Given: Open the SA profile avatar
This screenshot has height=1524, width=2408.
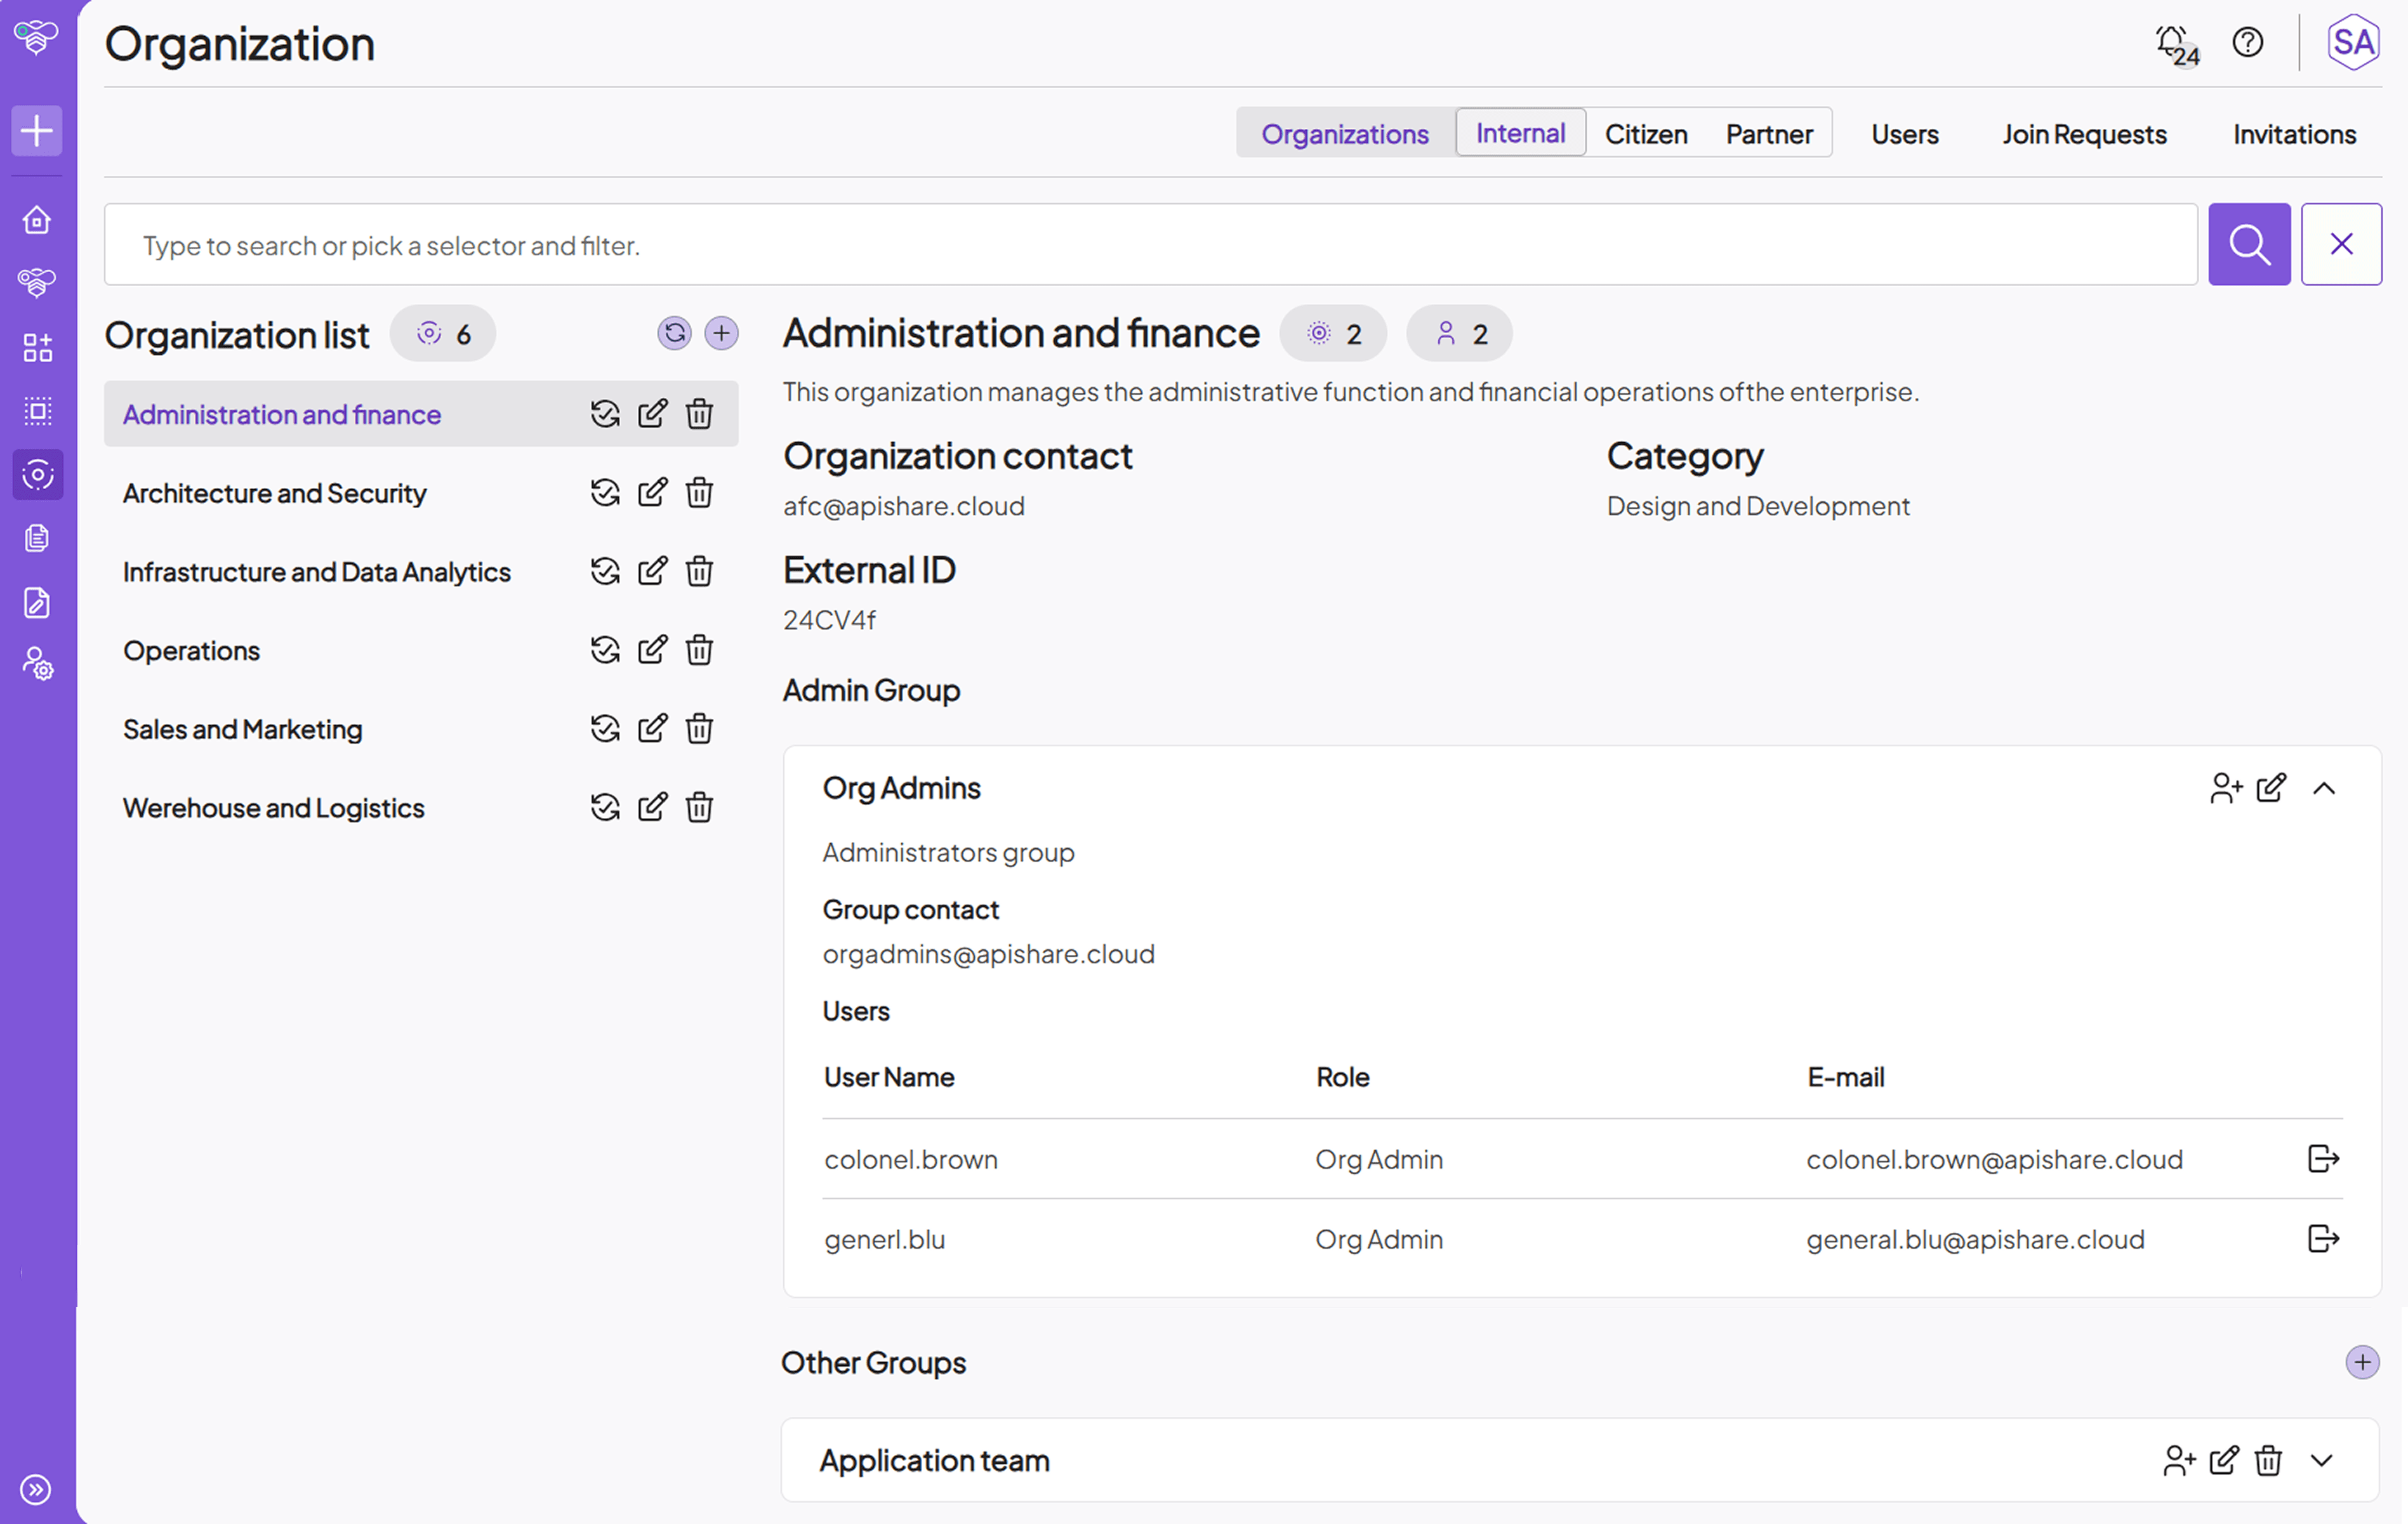Looking at the screenshot, I should [2352, 42].
